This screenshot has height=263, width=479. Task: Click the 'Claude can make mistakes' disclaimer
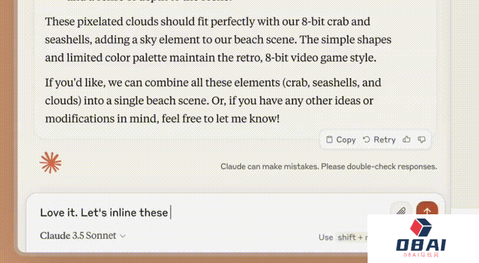pos(329,167)
